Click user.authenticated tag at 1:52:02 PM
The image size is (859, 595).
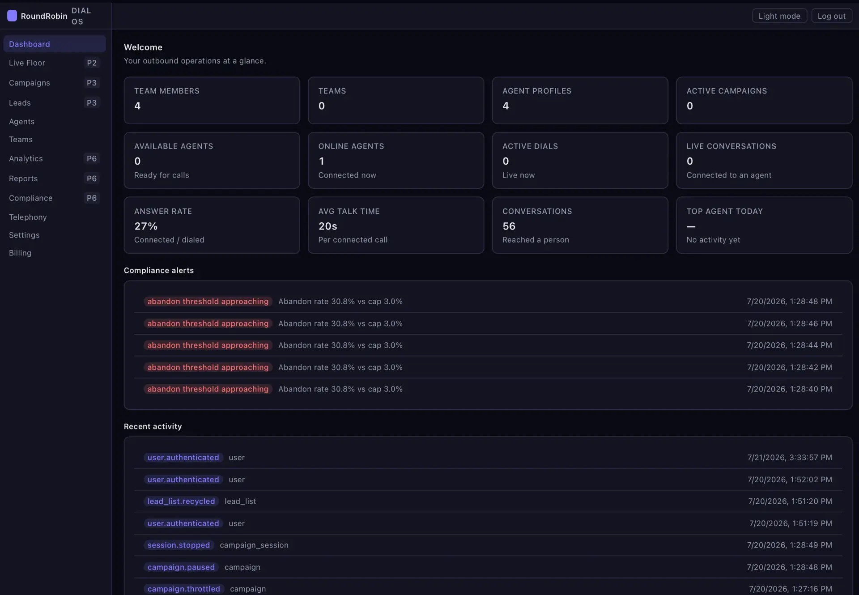[x=183, y=479]
